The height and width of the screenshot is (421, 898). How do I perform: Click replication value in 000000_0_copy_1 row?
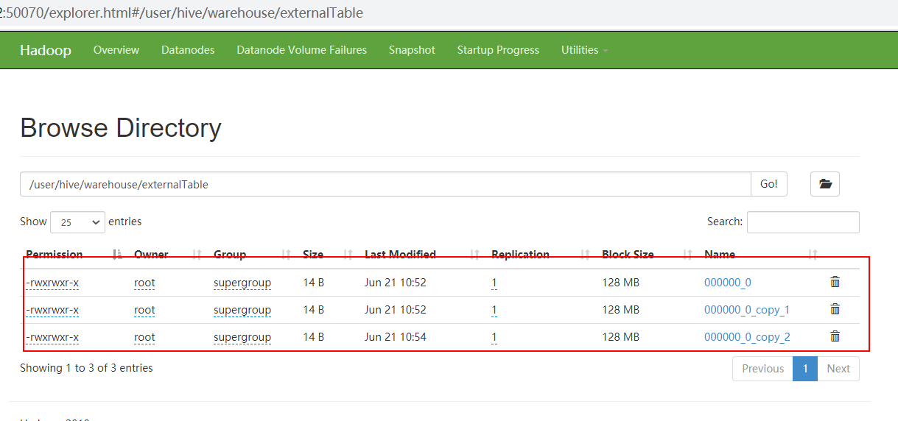[x=494, y=310]
